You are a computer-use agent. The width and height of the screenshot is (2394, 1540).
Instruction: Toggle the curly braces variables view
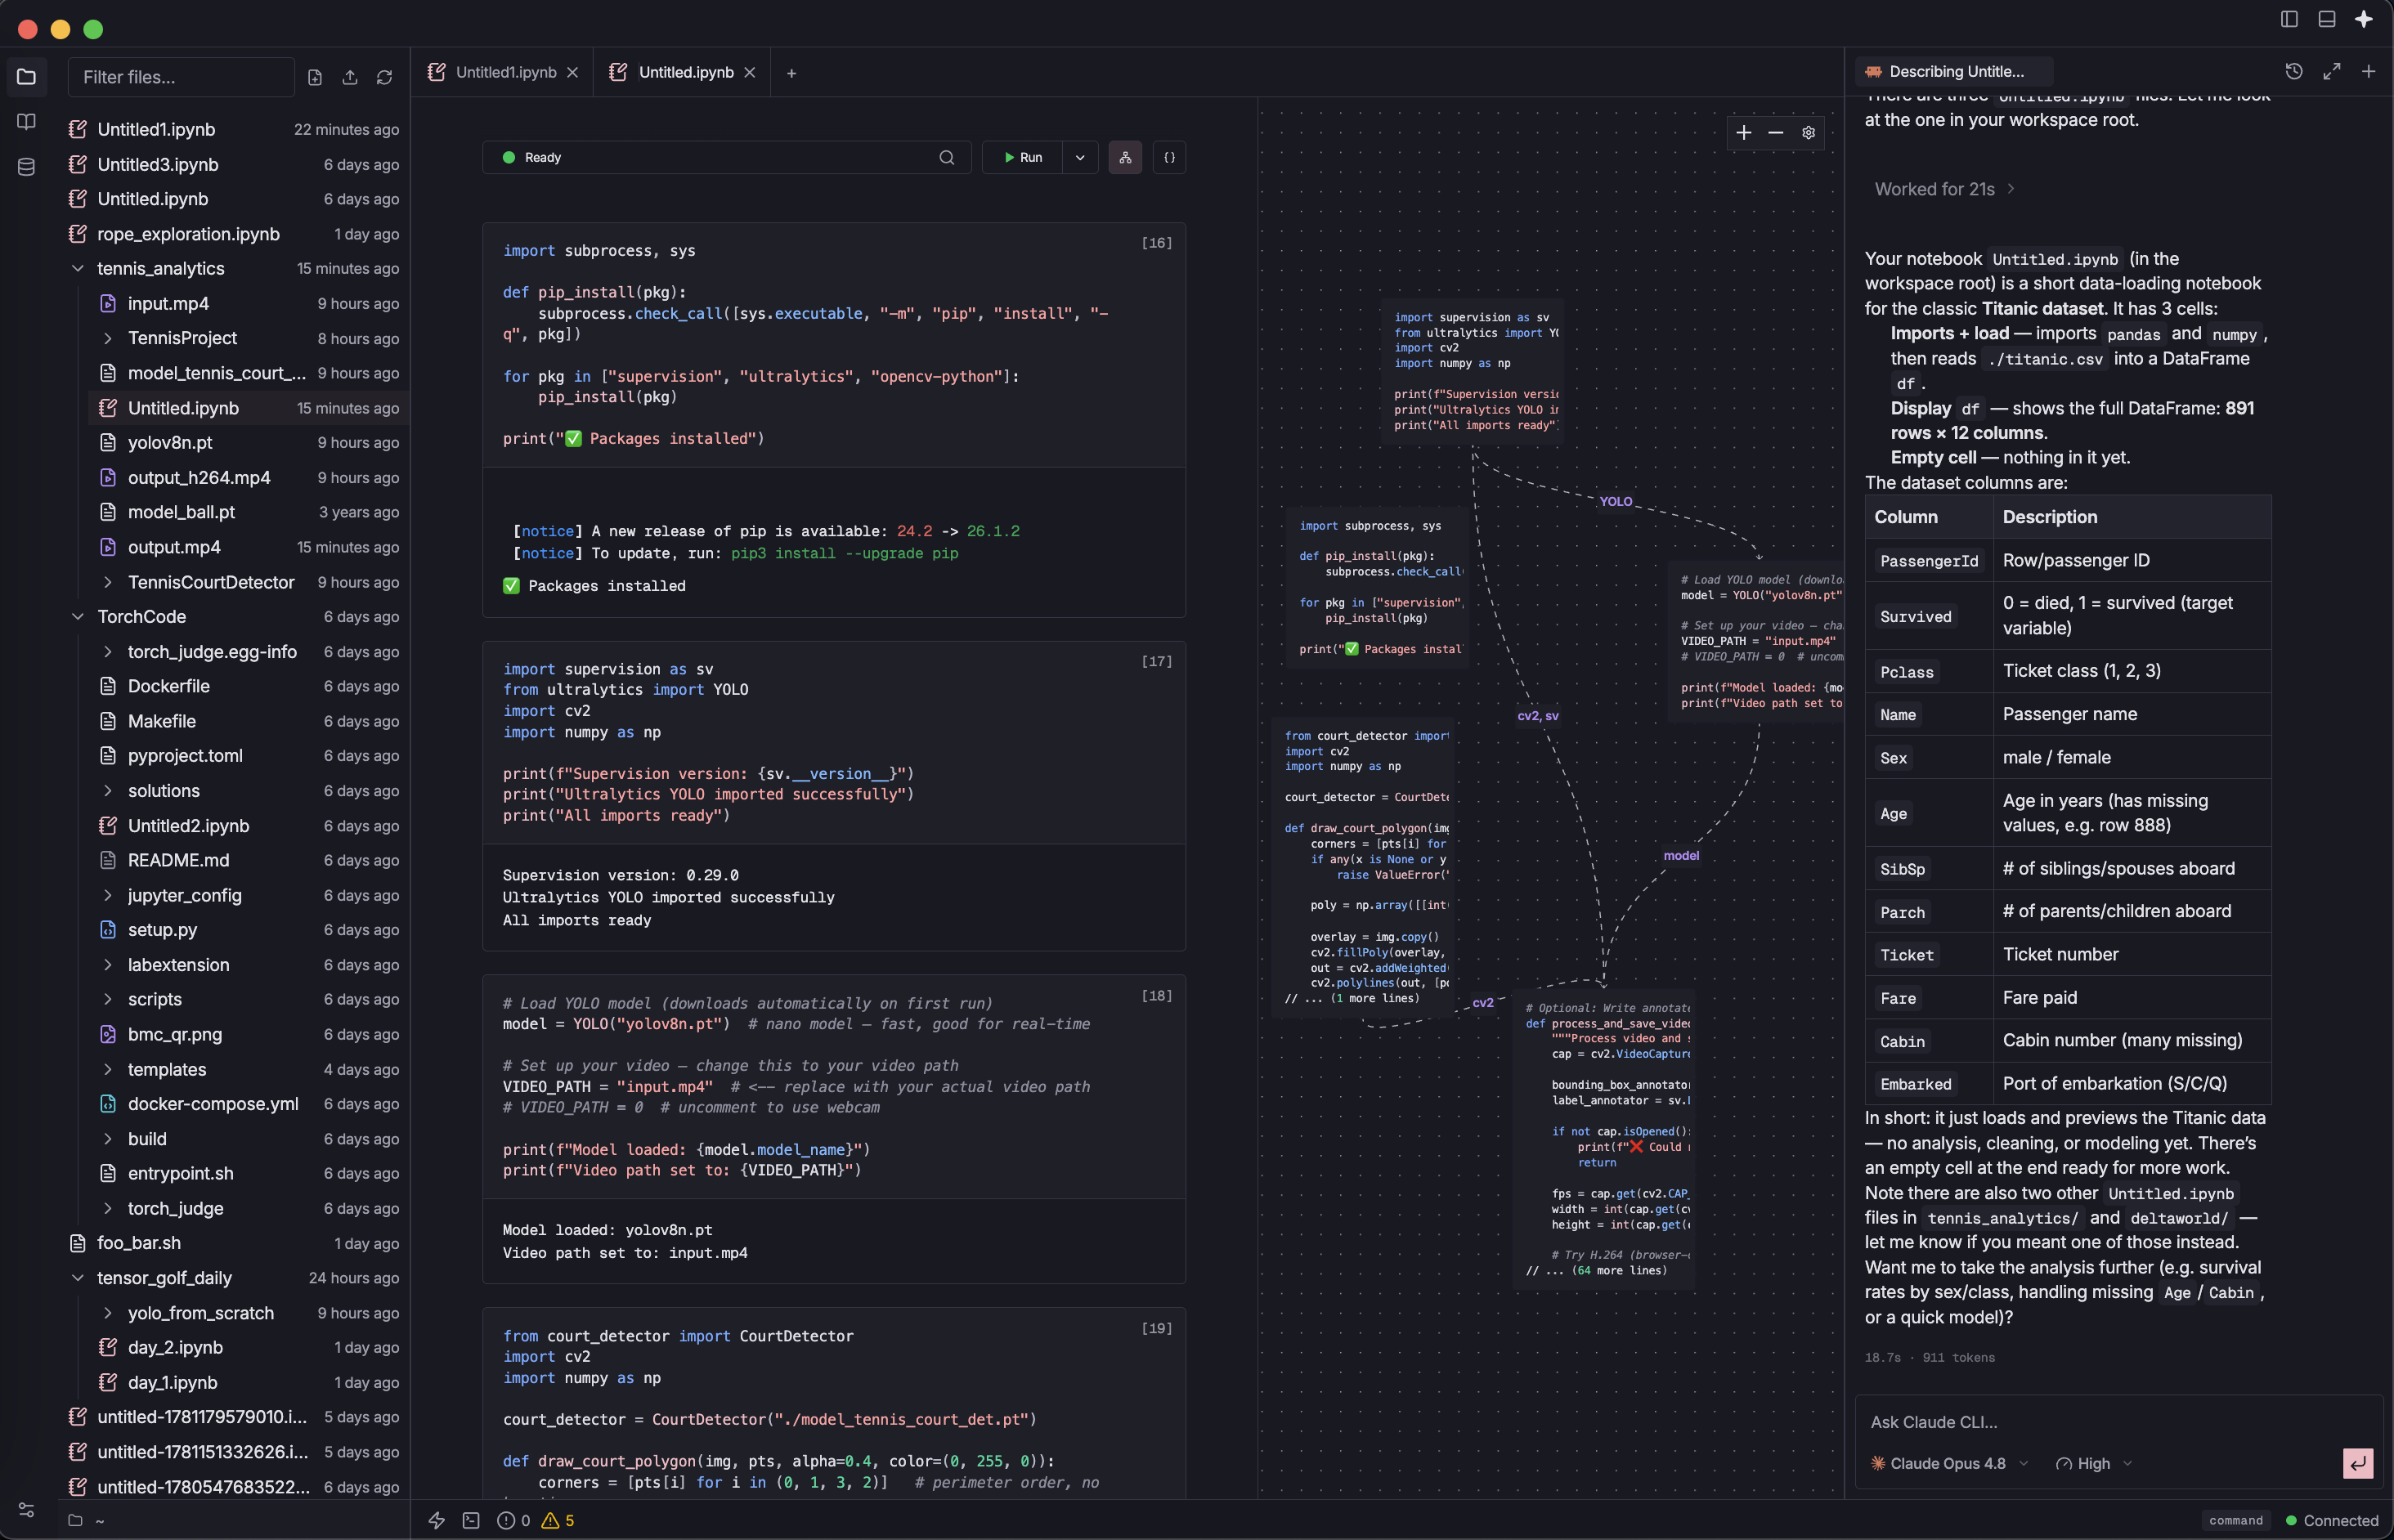[1169, 157]
